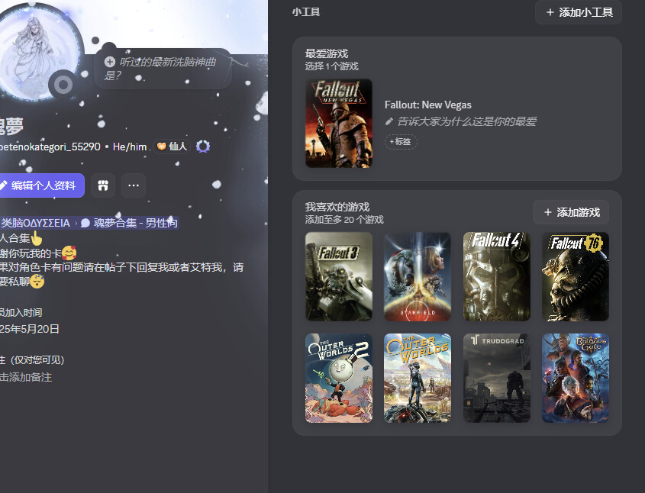Click the 添加小工具 button

coord(579,12)
